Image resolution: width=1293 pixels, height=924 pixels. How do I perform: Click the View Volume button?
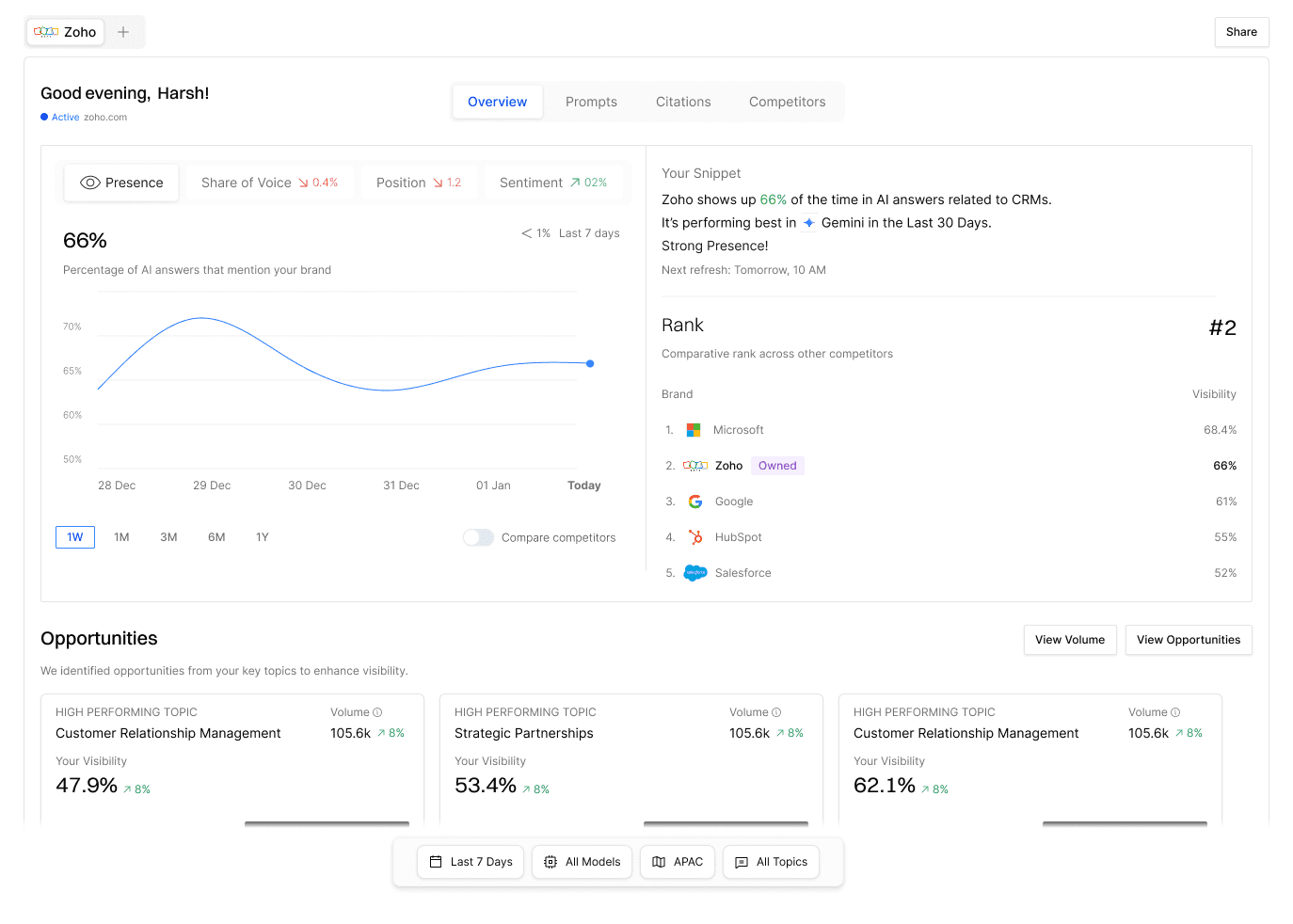1070,640
